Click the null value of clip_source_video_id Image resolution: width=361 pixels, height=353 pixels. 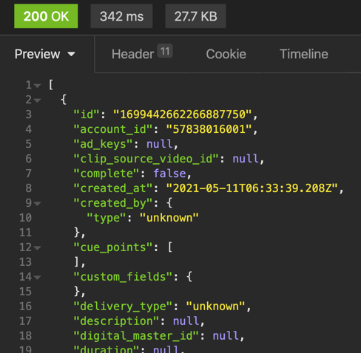coord(246,159)
